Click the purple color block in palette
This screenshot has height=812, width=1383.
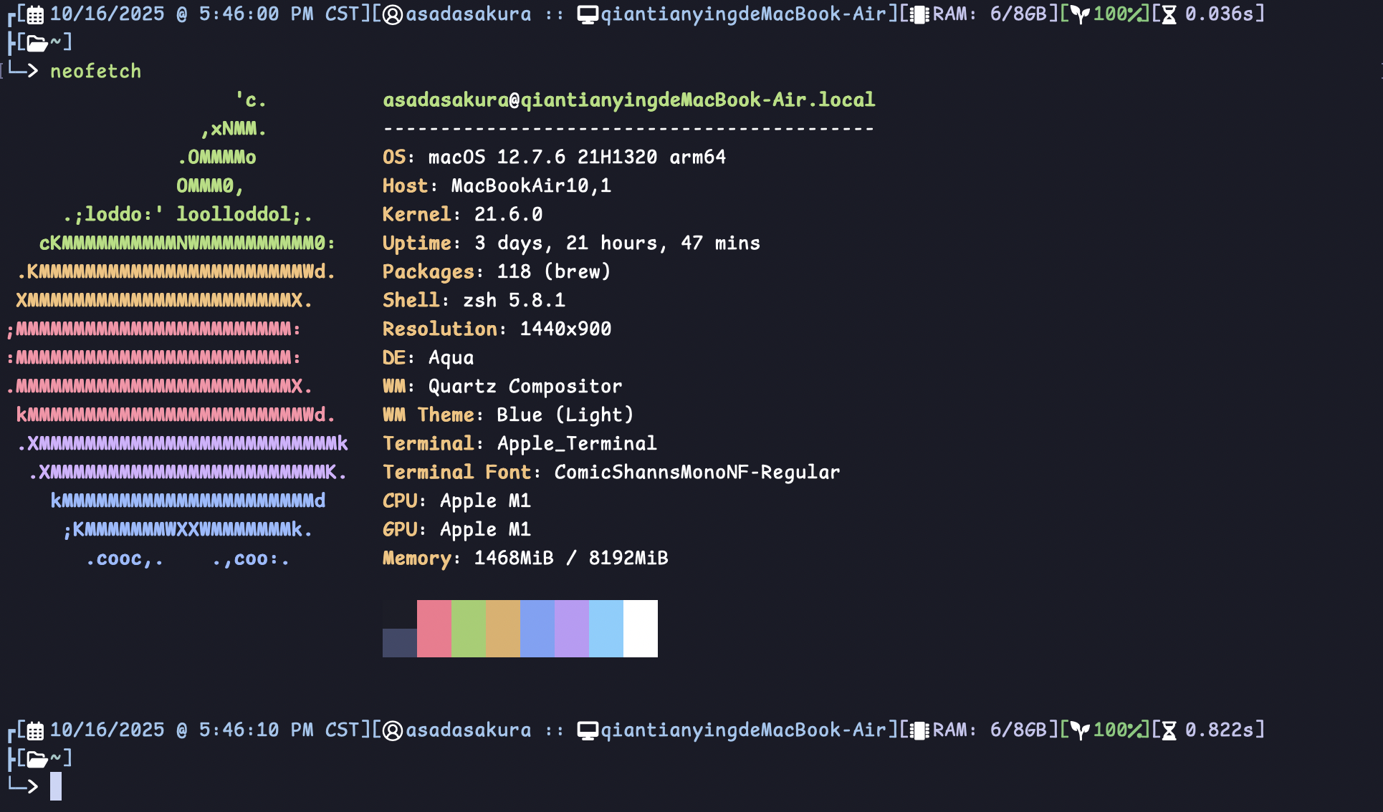[x=571, y=628]
